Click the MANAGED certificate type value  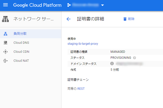click(118, 52)
